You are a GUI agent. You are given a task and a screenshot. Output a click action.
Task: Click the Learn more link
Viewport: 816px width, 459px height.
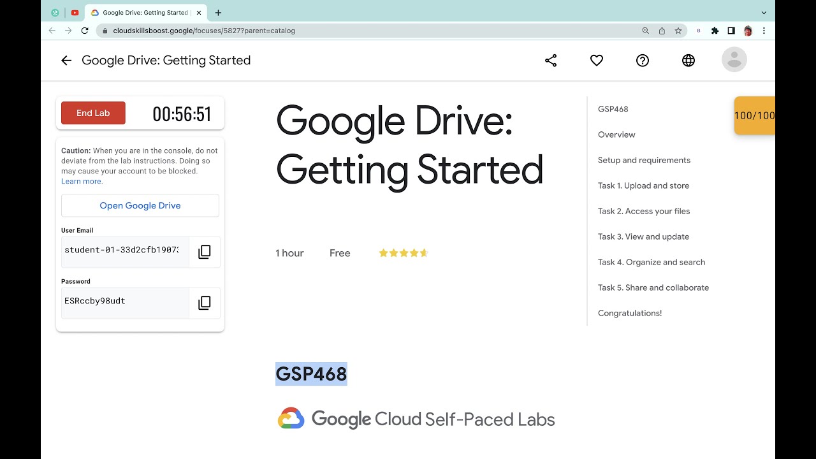(x=82, y=182)
